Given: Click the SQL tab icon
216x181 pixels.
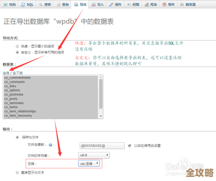Looking at the screenshot, I should tap(23, 5).
